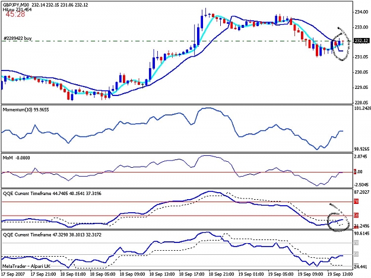
Task: Select QQE label with values 44.7405 40.1541 37.3196
Action: (52, 194)
